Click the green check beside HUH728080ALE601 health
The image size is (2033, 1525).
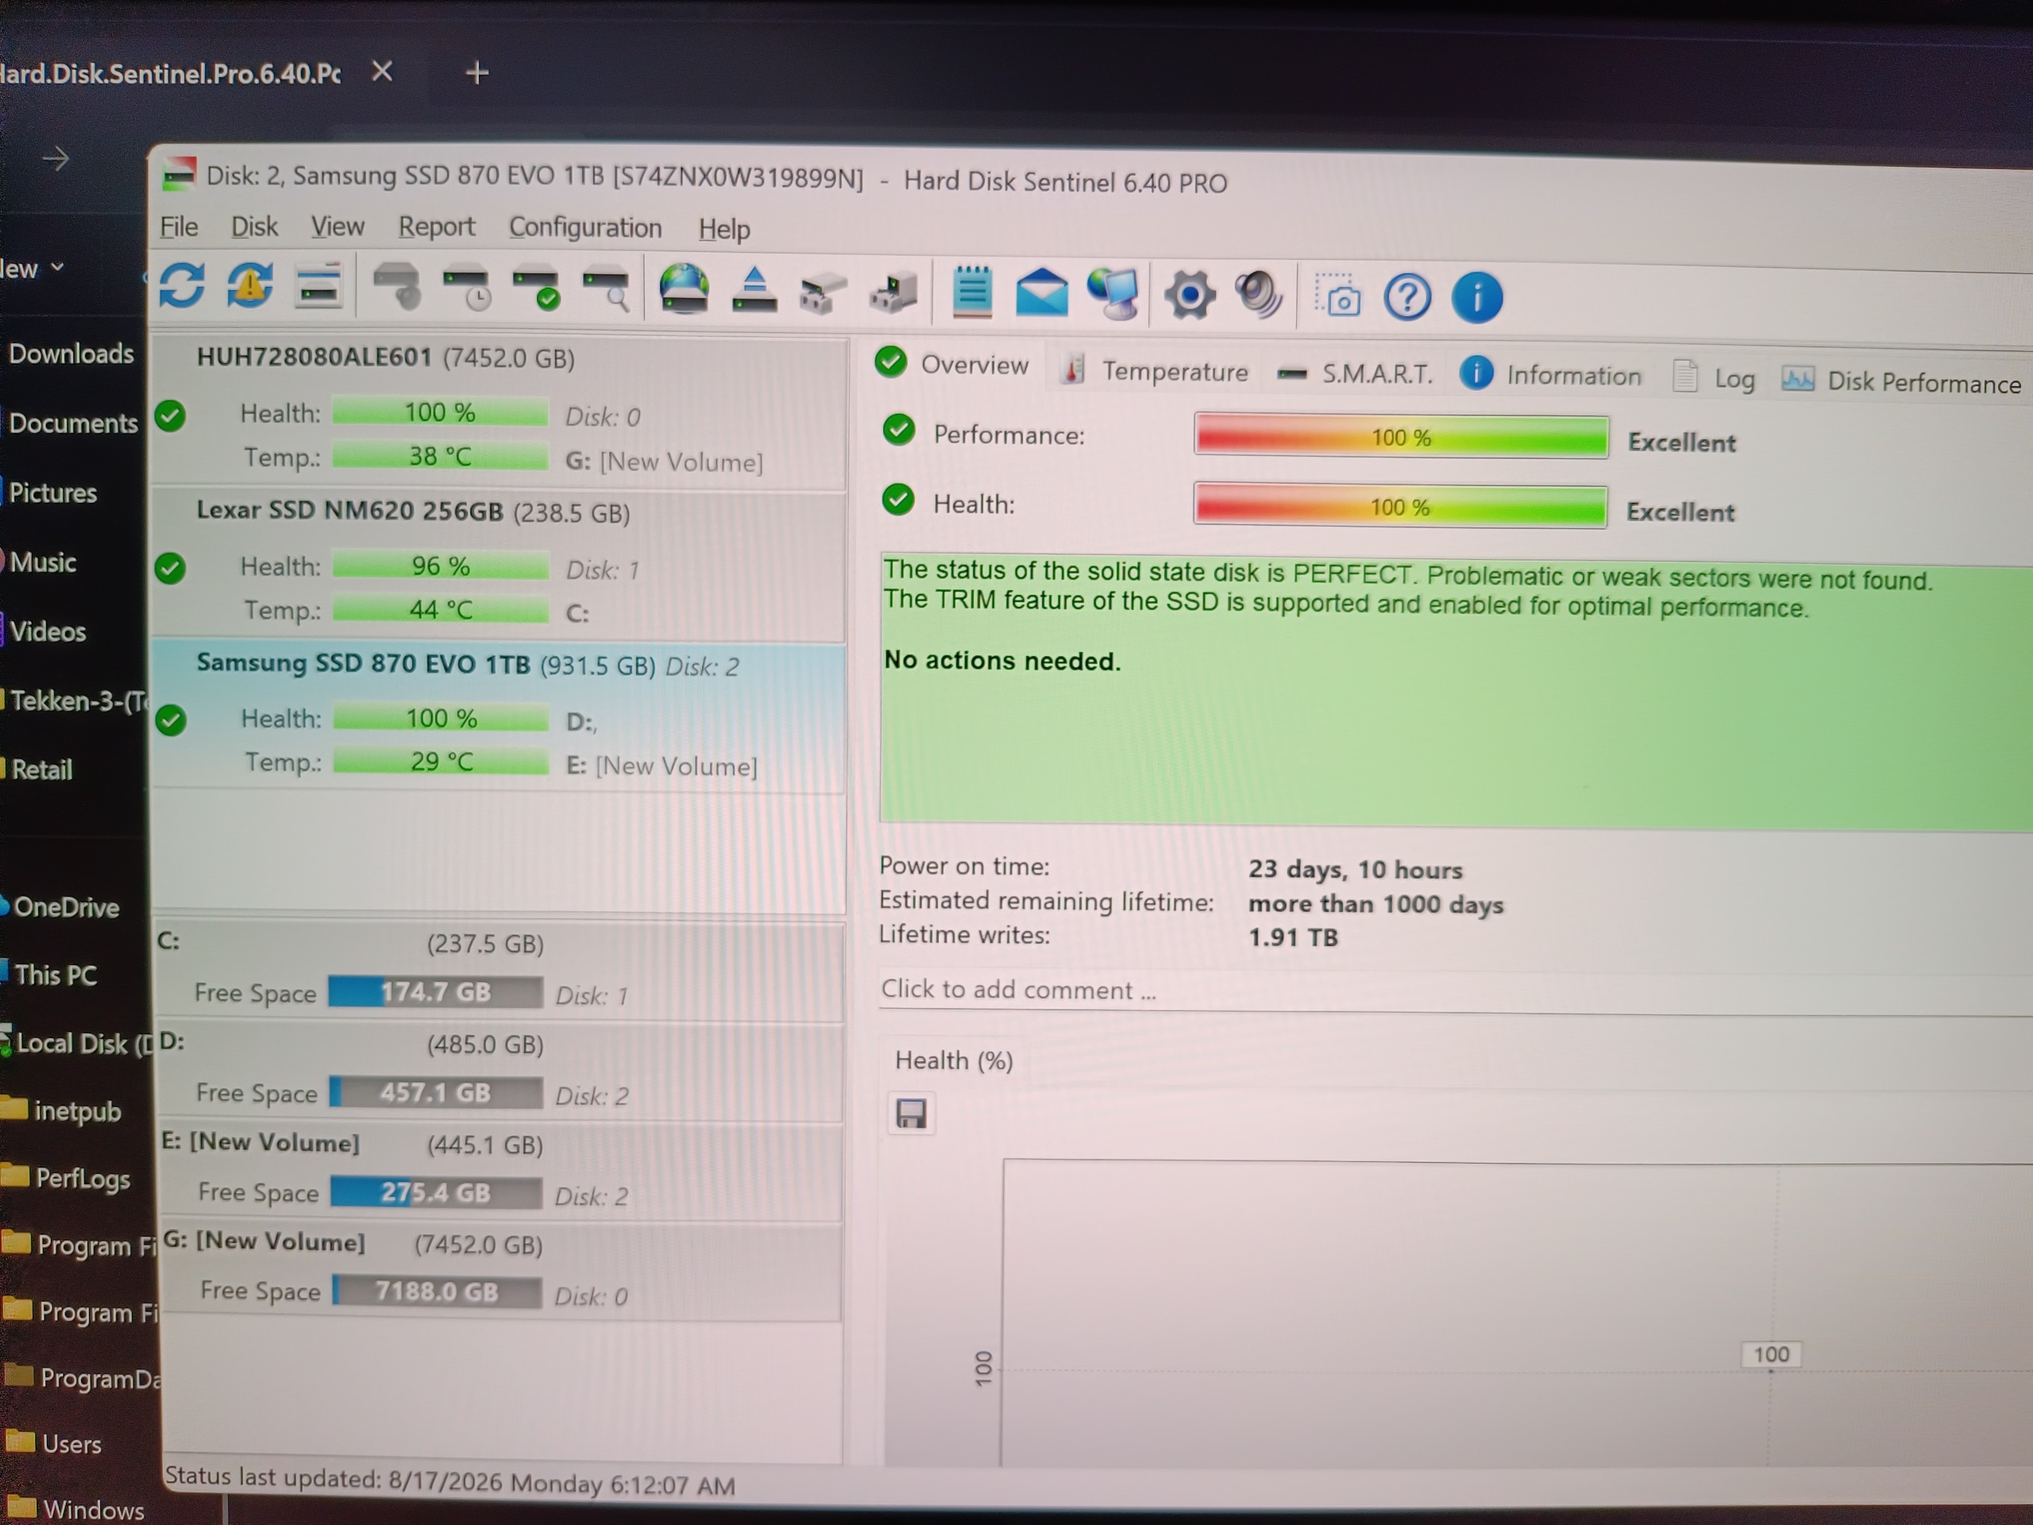pos(170,416)
